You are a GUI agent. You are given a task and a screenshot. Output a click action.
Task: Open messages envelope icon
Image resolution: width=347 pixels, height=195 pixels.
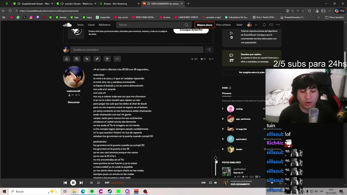(271, 25)
